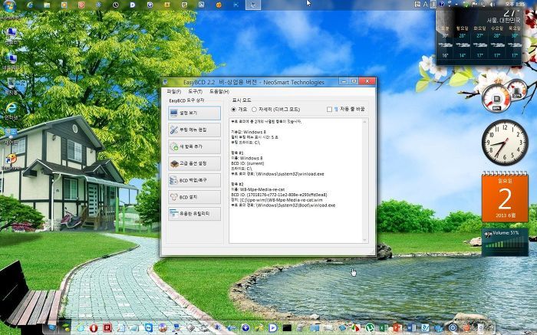Open the 고급 옵션 설정 (Advanced Settings) button

194,163
